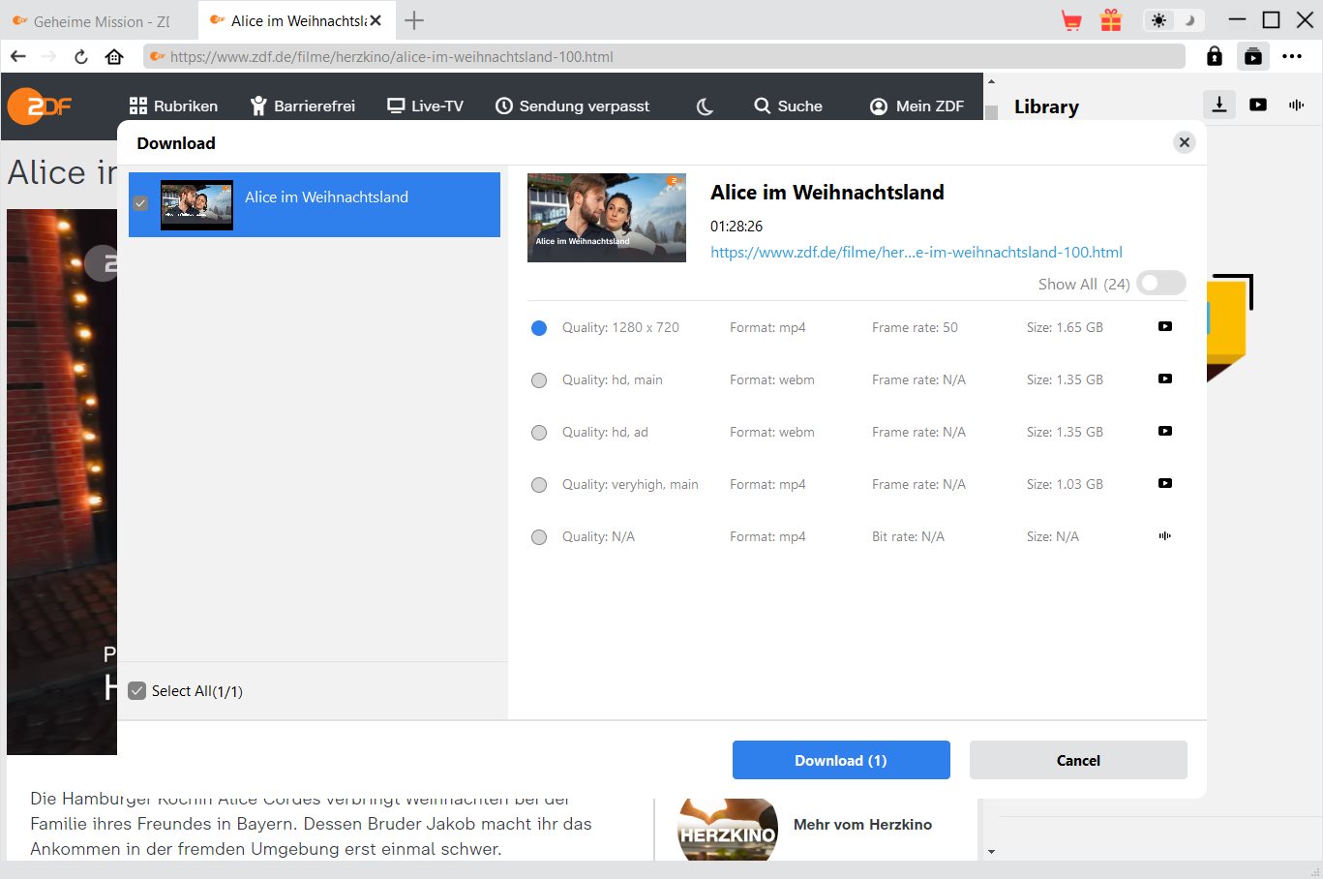The width and height of the screenshot is (1323, 879).
Task: Enable the Show All (24) toggle
Action: (x=1160, y=284)
